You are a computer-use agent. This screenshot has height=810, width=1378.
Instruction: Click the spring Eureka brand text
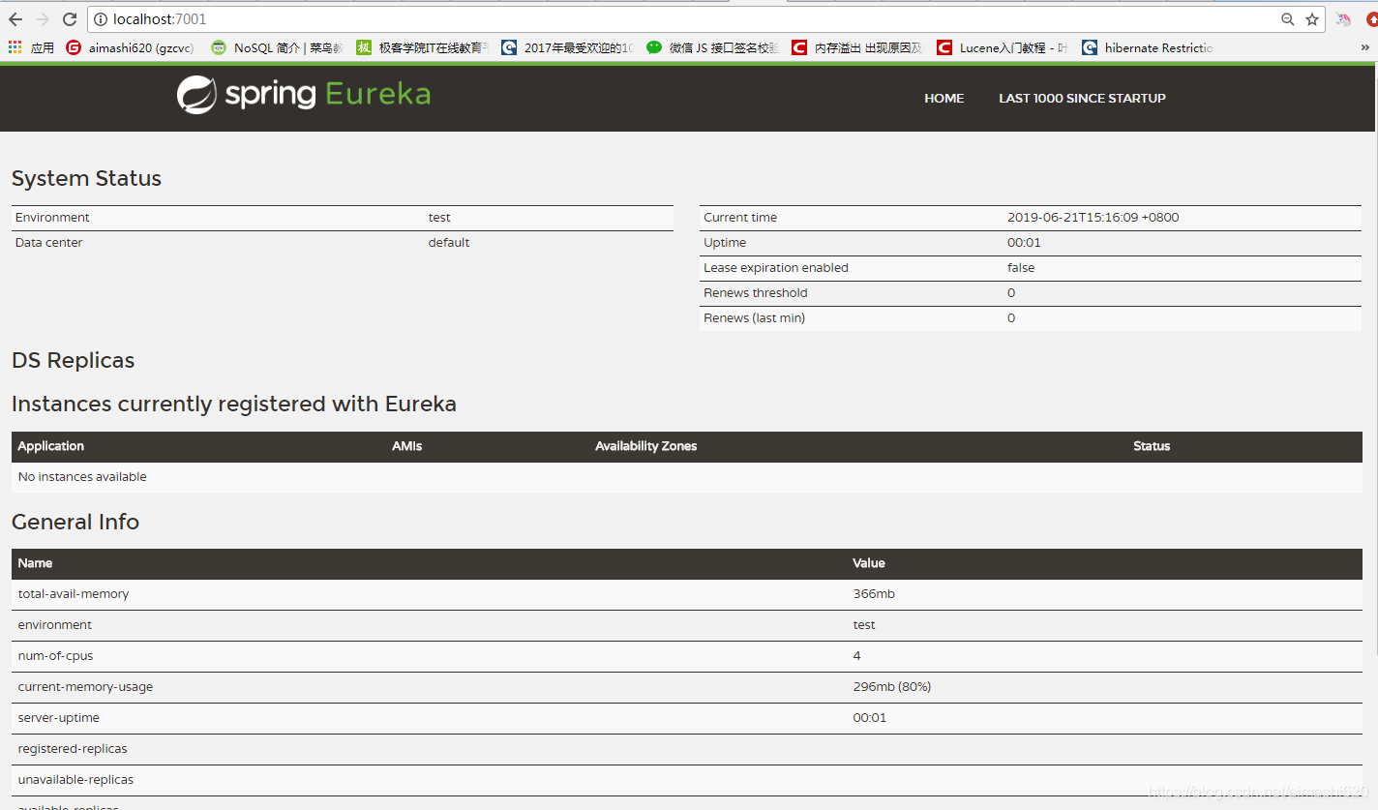[327, 95]
